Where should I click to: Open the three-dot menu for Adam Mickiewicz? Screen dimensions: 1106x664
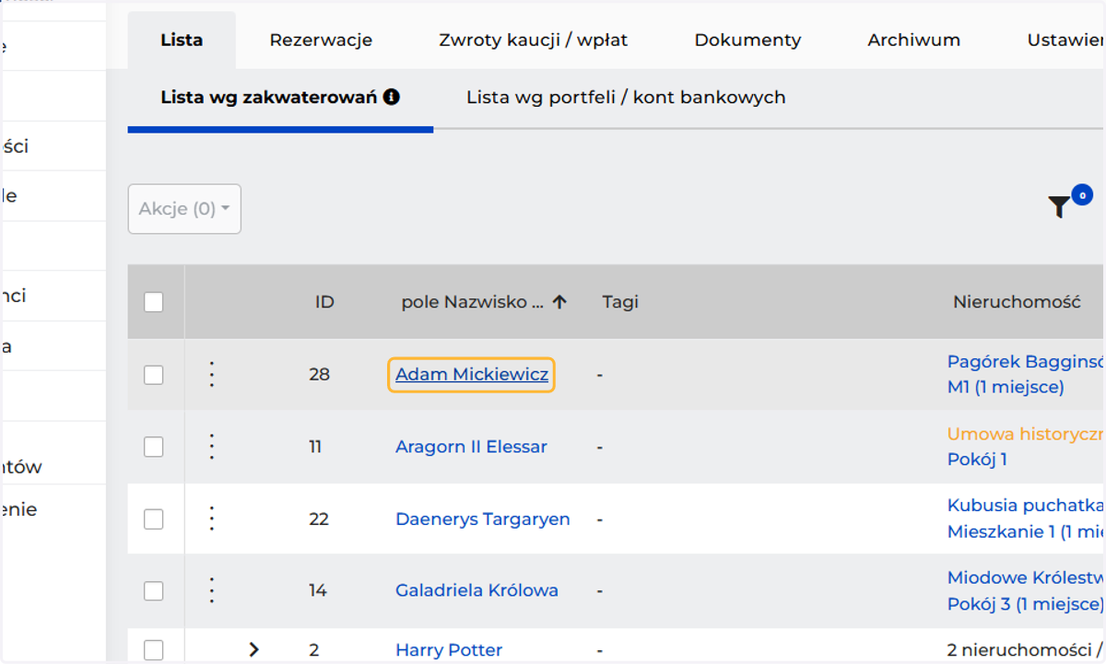point(212,374)
